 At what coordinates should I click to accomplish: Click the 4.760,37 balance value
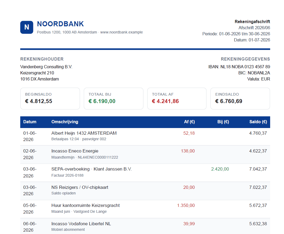258,133
